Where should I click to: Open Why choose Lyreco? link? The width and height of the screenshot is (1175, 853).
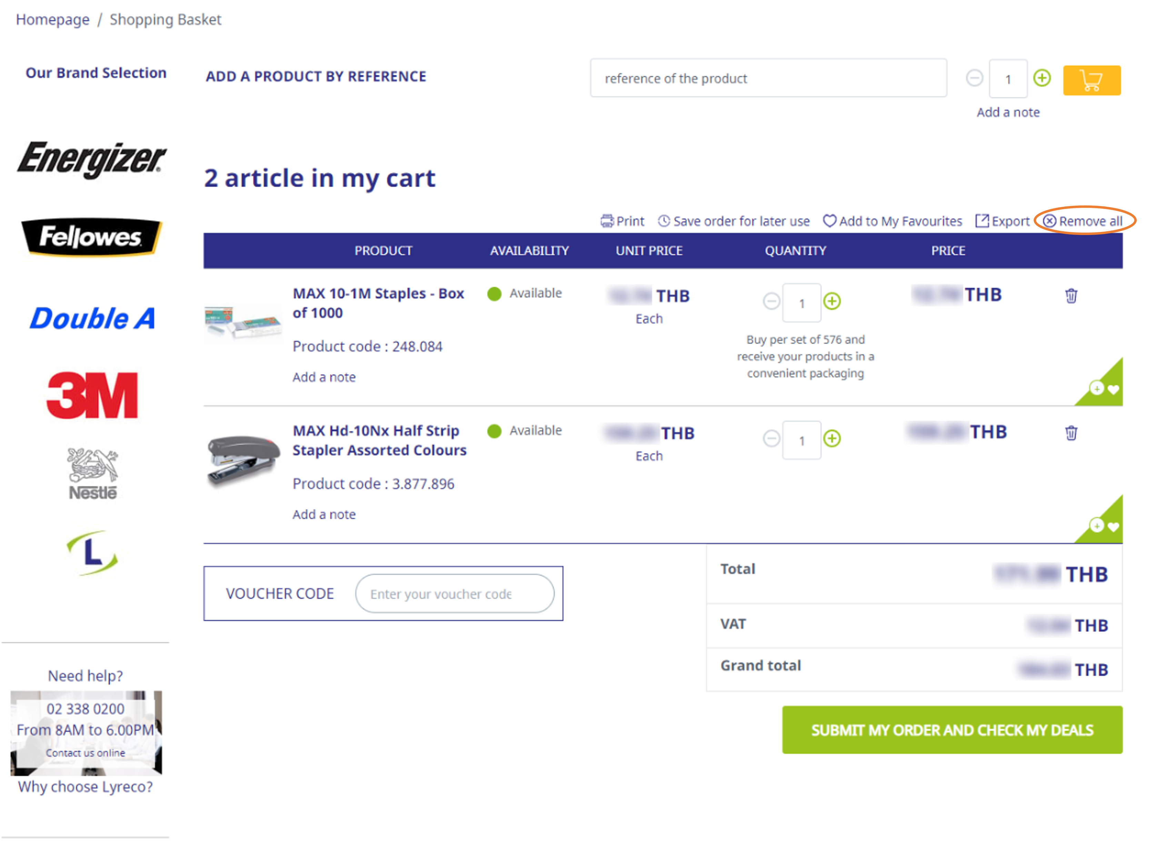click(86, 787)
